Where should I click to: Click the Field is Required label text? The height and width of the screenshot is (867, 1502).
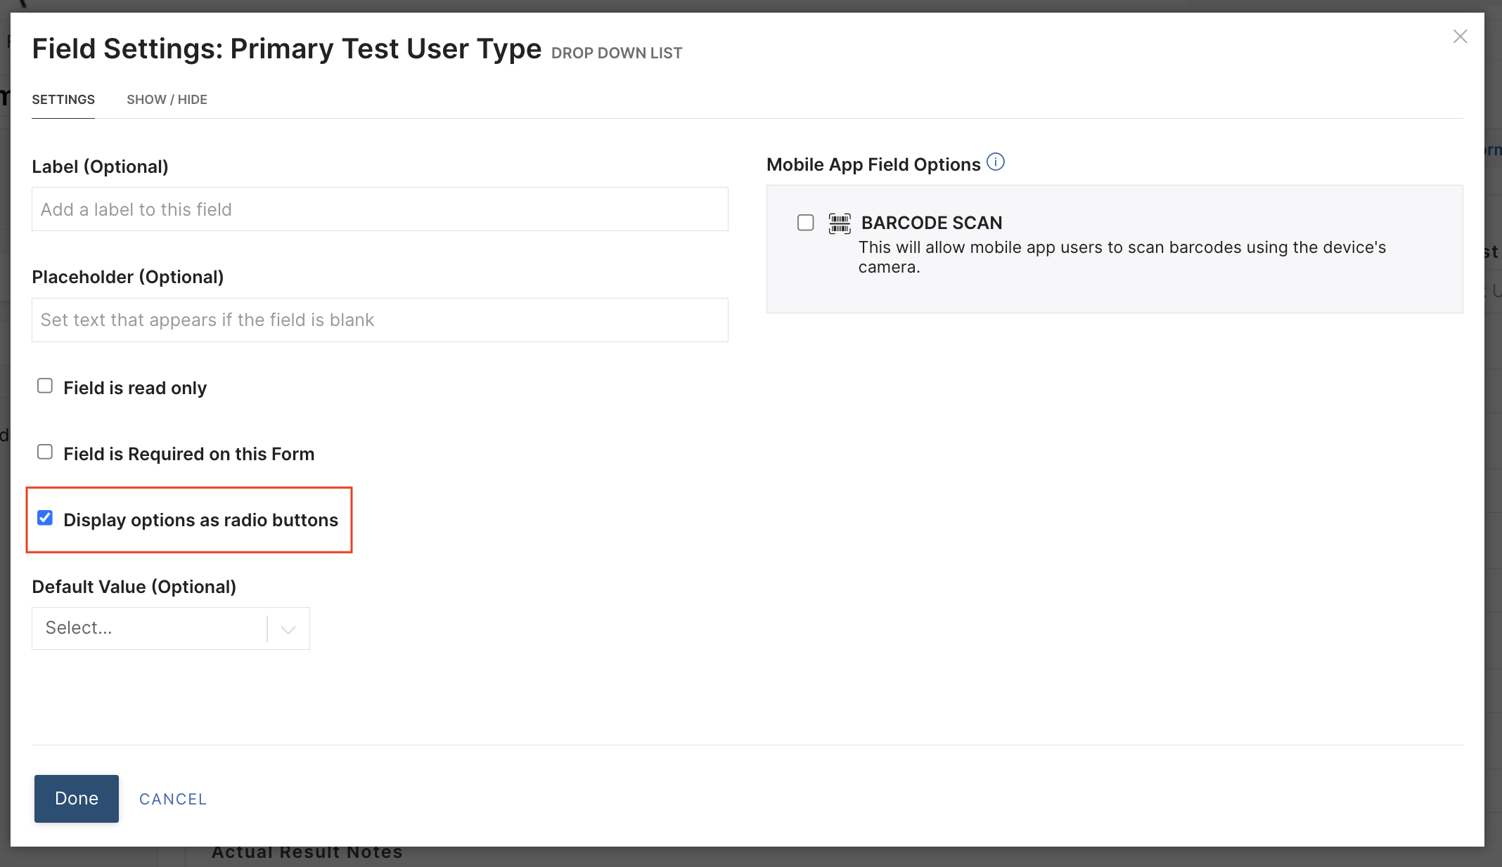point(188,454)
